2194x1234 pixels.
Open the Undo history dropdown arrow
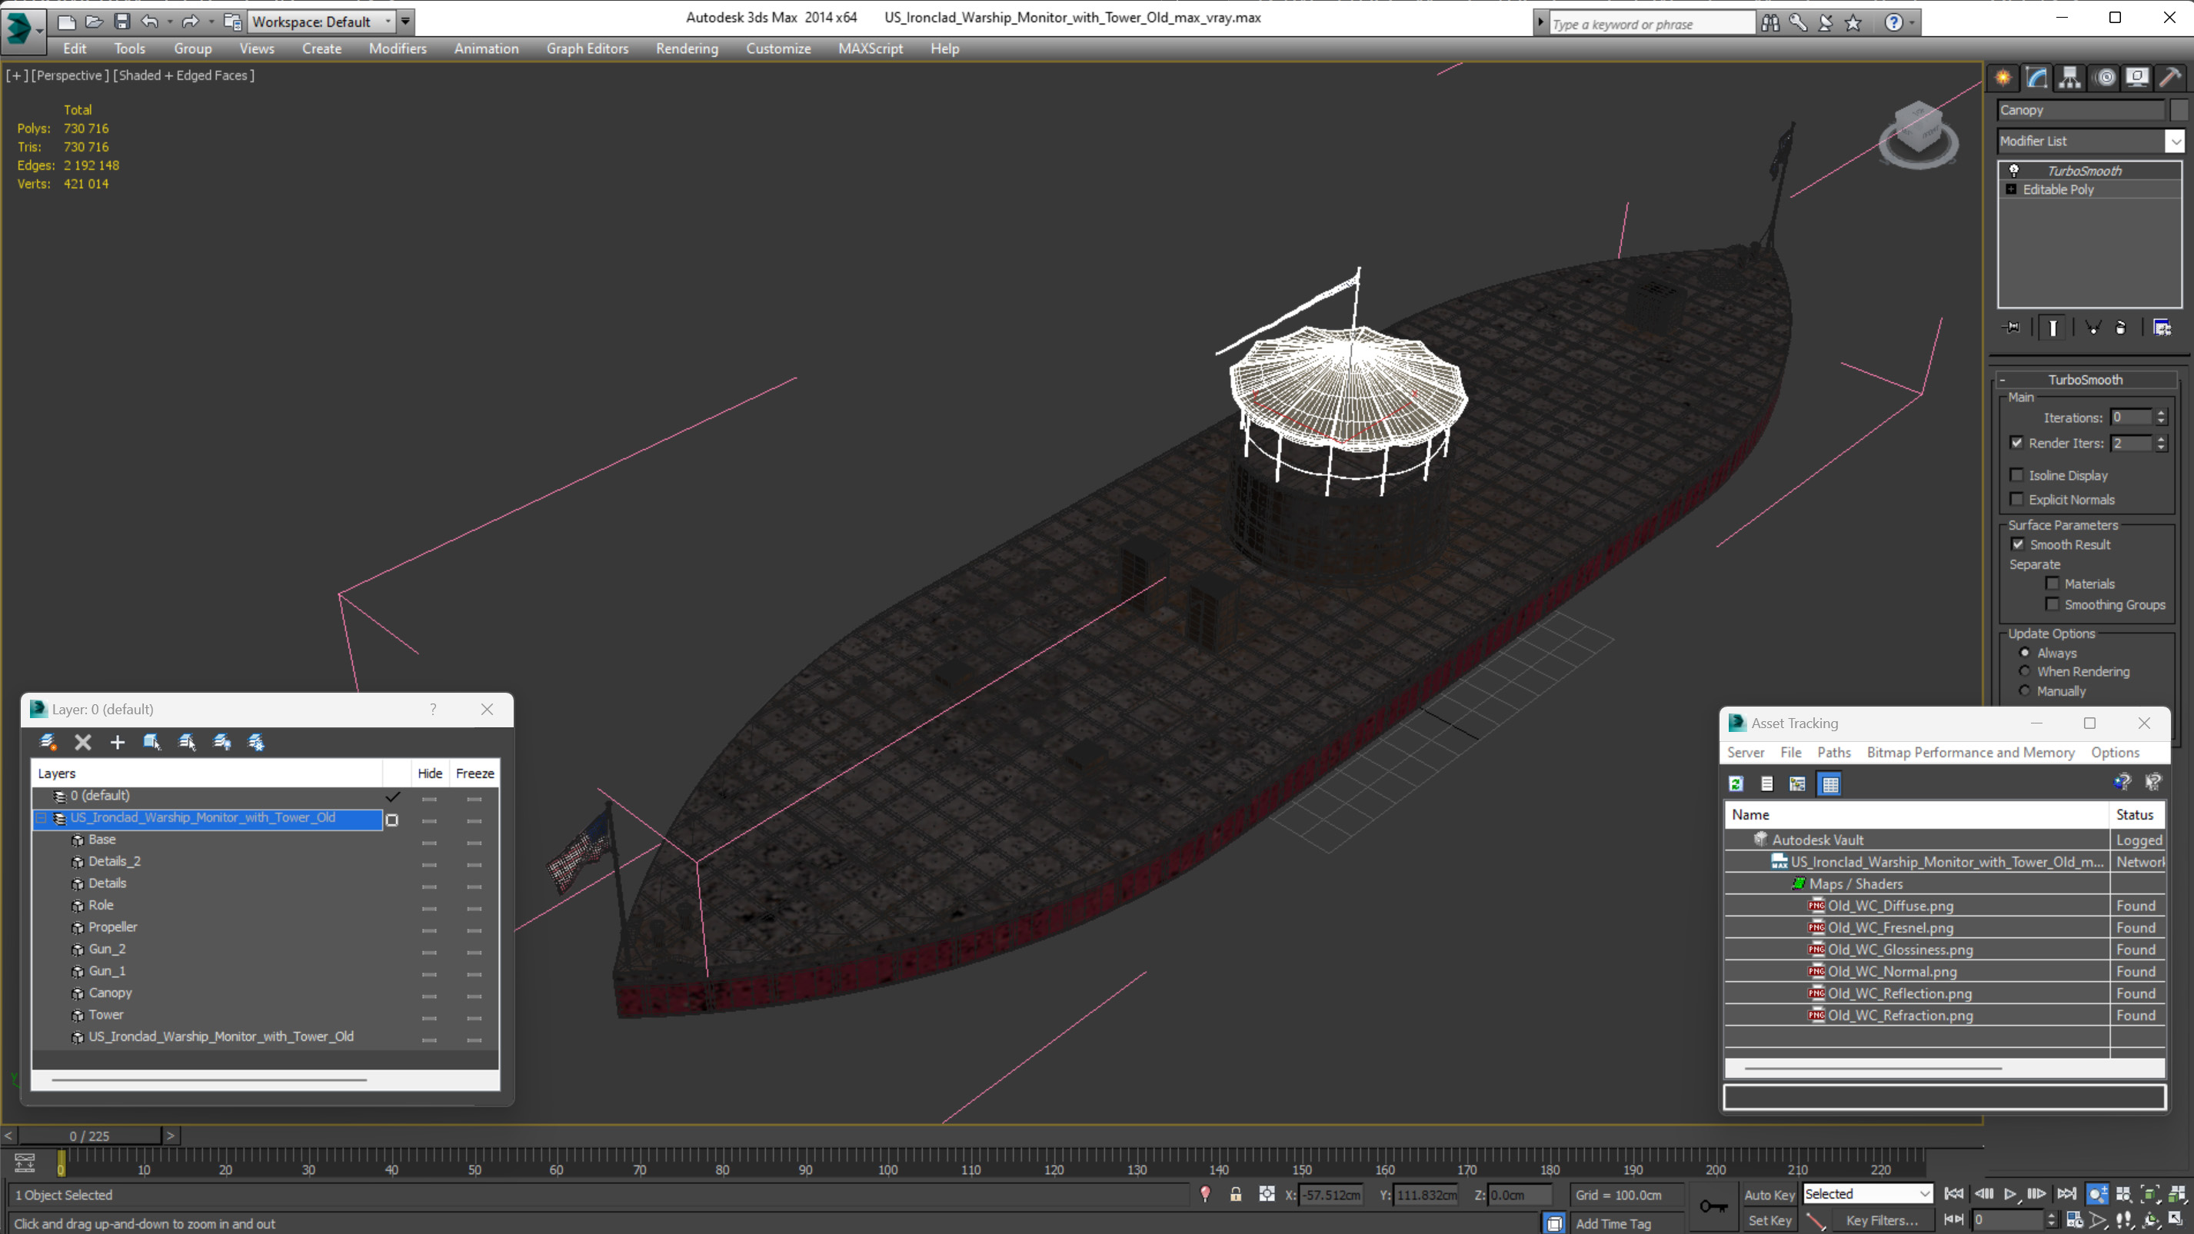(x=169, y=22)
